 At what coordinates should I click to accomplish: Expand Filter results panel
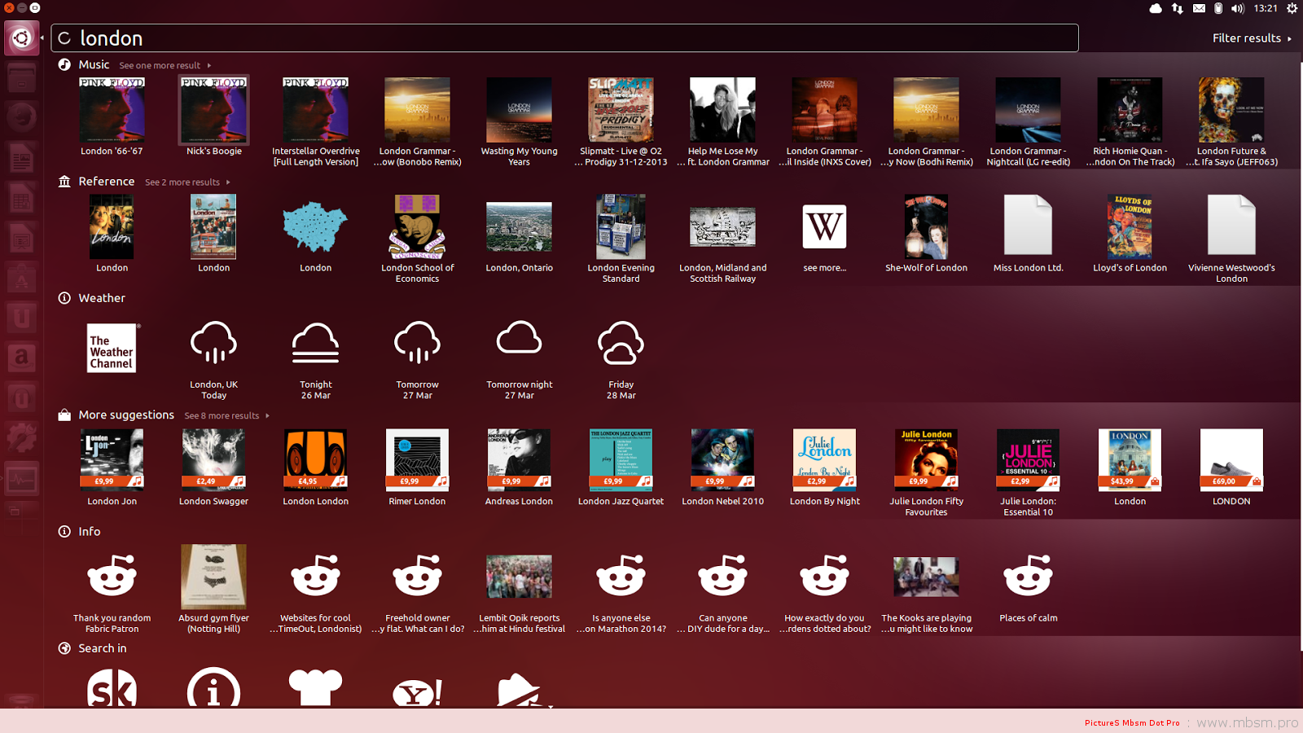(1251, 38)
